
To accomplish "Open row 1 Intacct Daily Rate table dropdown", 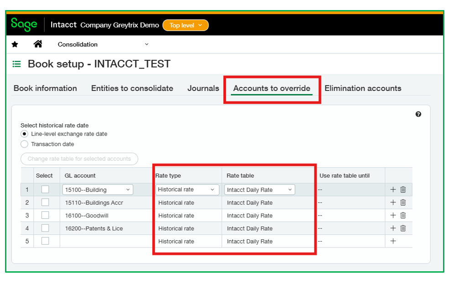I will click(x=260, y=190).
